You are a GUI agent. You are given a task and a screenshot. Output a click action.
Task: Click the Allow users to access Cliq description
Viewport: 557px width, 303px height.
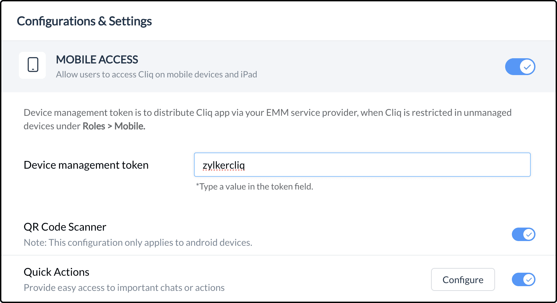156,74
